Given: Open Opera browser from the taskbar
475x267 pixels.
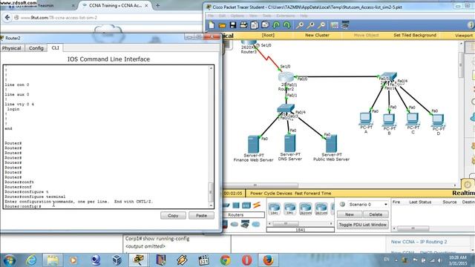Looking at the screenshot, I should [246, 260].
